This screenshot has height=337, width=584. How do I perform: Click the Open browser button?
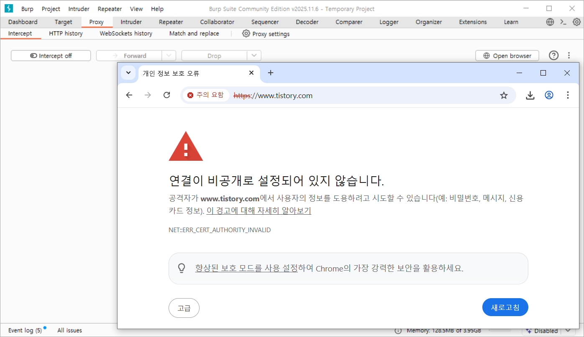pos(507,56)
